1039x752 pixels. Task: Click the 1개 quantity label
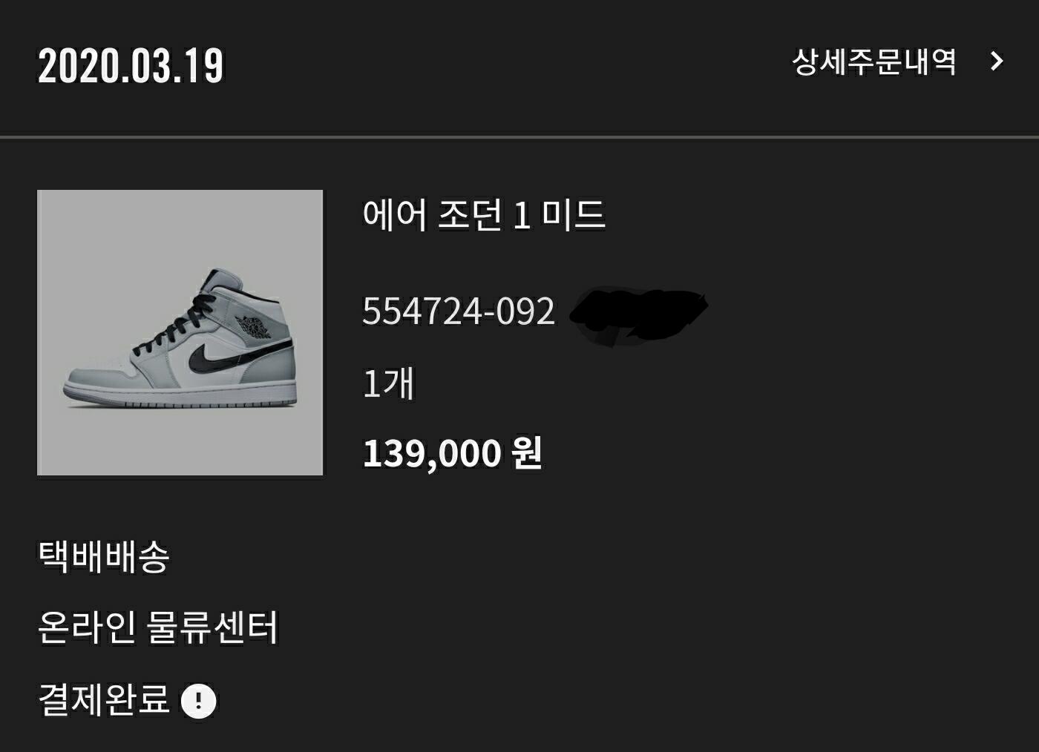pos(388,383)
